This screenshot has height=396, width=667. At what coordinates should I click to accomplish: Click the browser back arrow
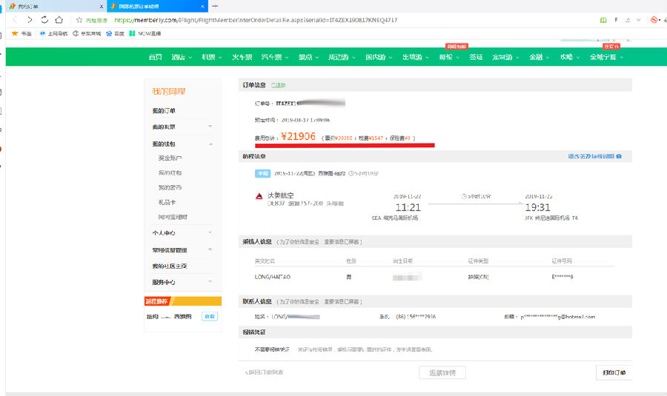14,20
